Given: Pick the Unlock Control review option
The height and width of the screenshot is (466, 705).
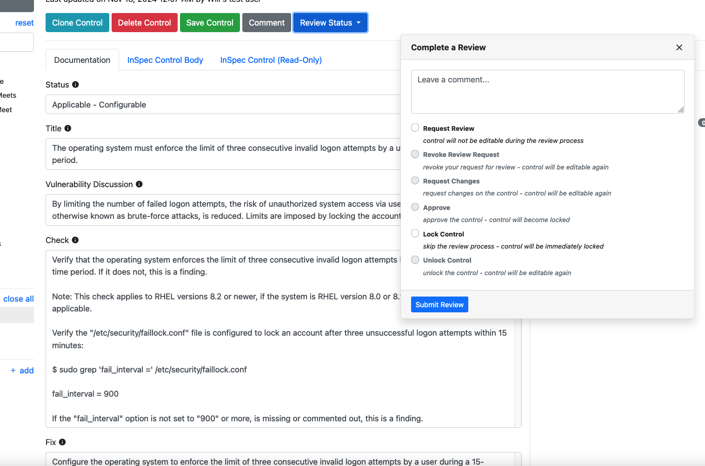Looking at the screenshot, I should (415, 259).
